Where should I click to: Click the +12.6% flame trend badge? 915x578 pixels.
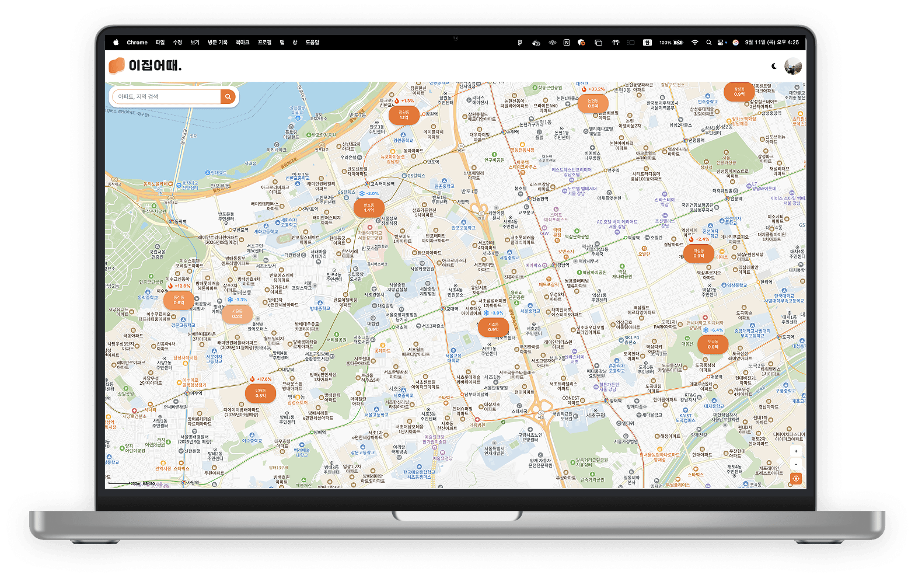(x=179, y=286)
